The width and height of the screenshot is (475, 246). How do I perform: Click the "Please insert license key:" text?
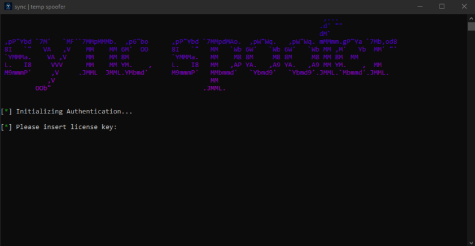[66, 127]
